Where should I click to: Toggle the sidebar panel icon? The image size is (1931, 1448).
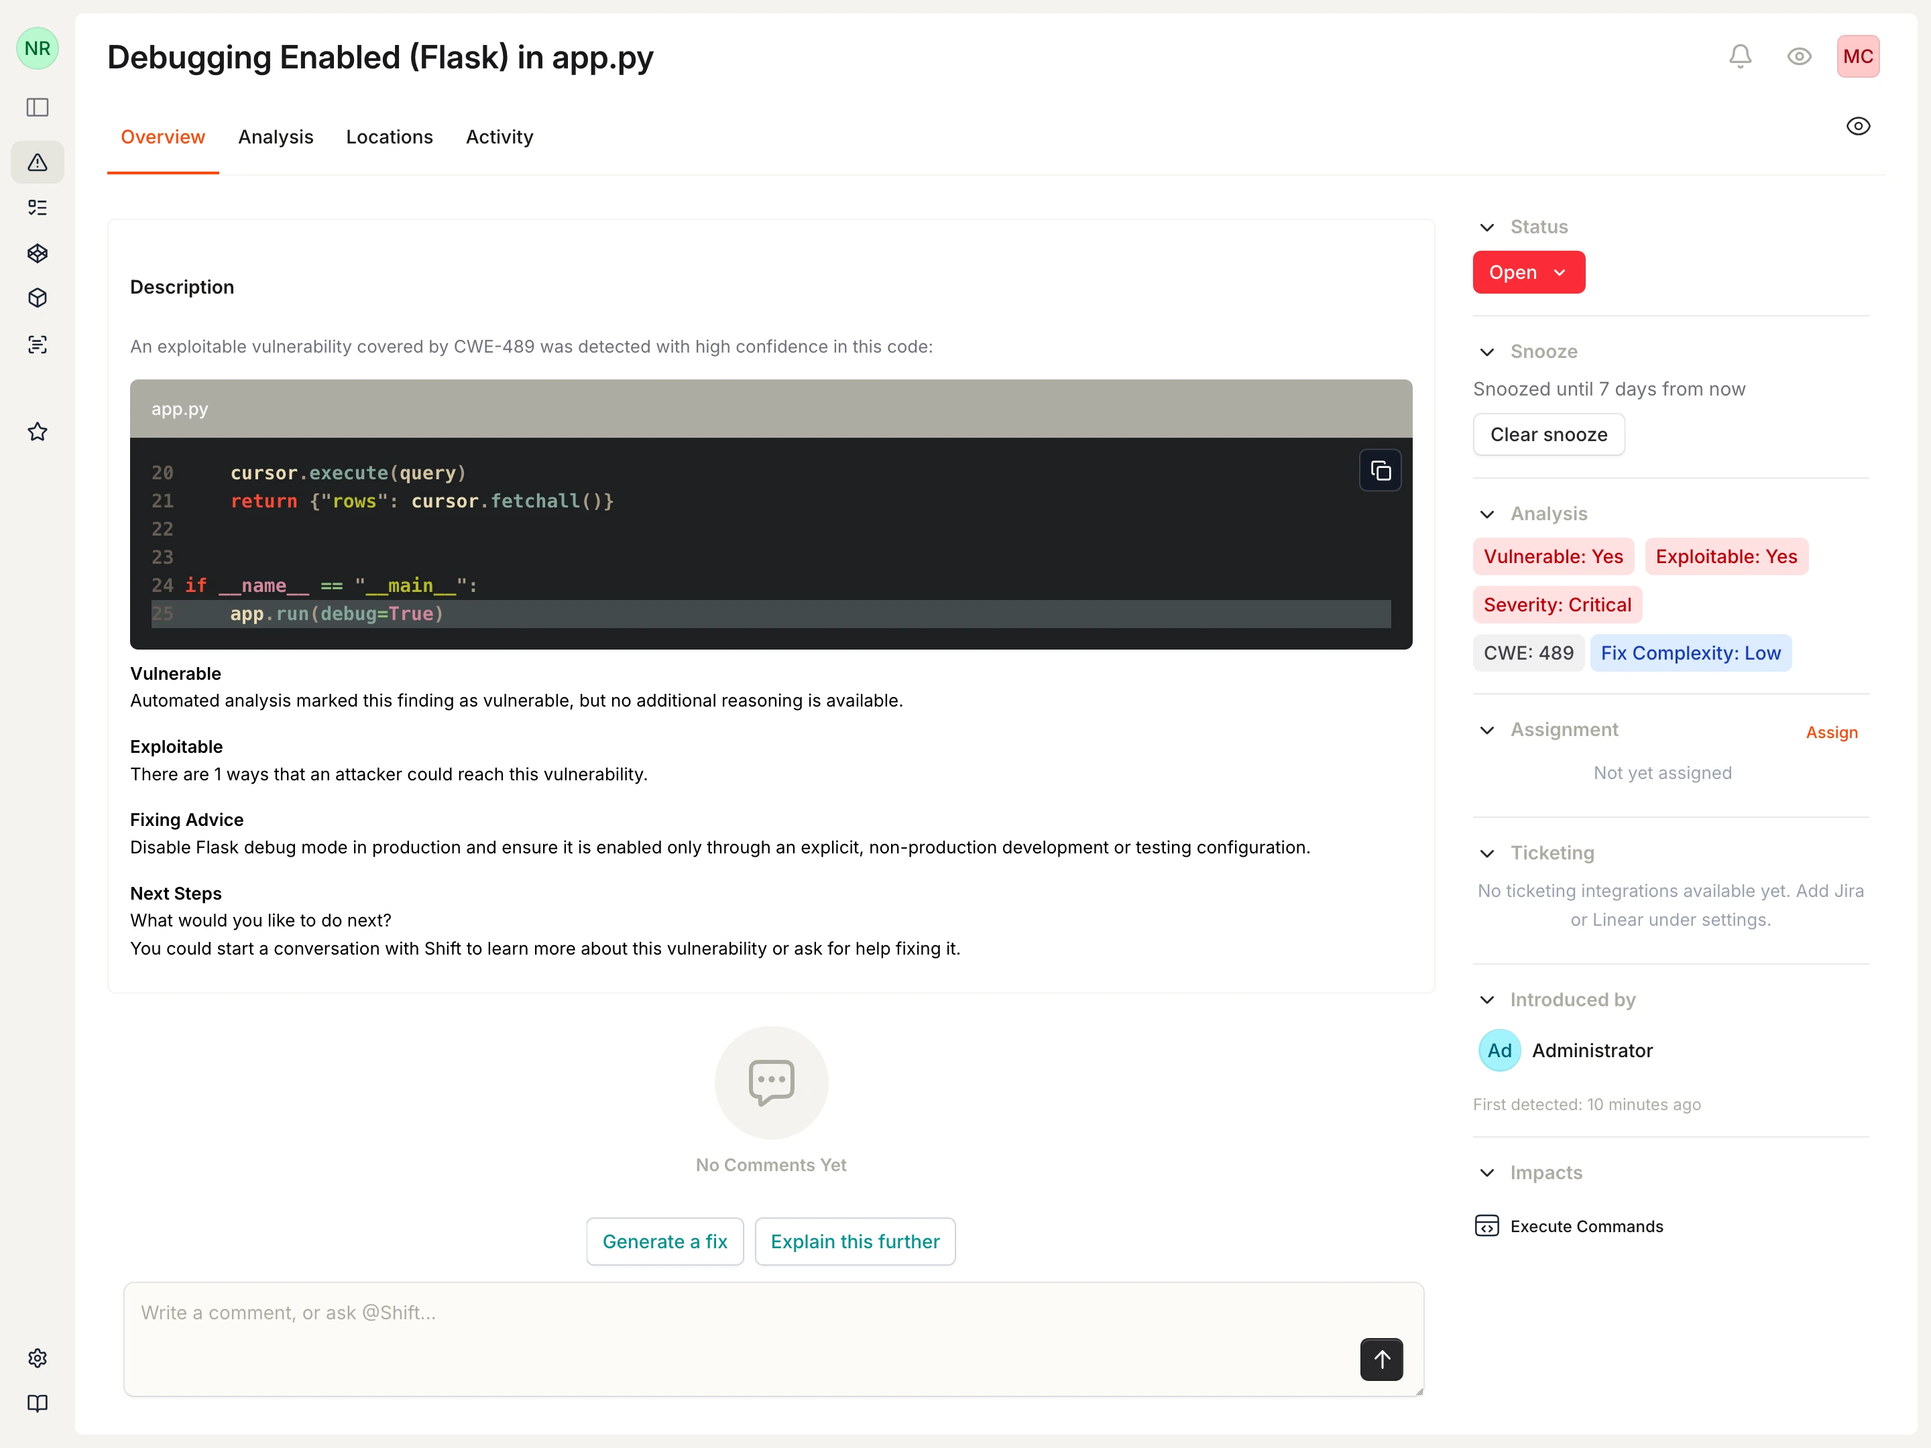coord(38,107)
